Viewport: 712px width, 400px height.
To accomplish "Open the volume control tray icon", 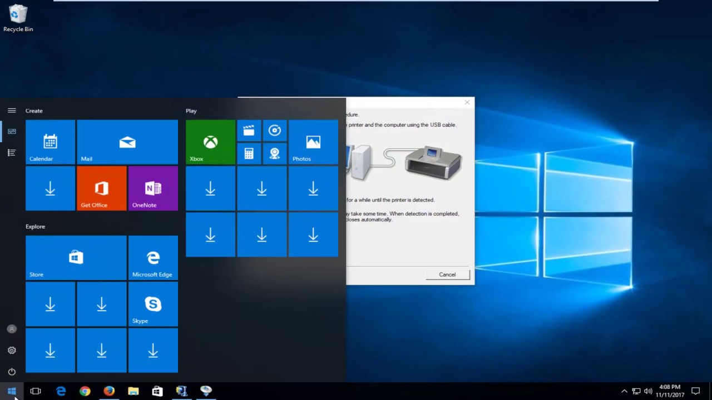I will tap(648, 391).
